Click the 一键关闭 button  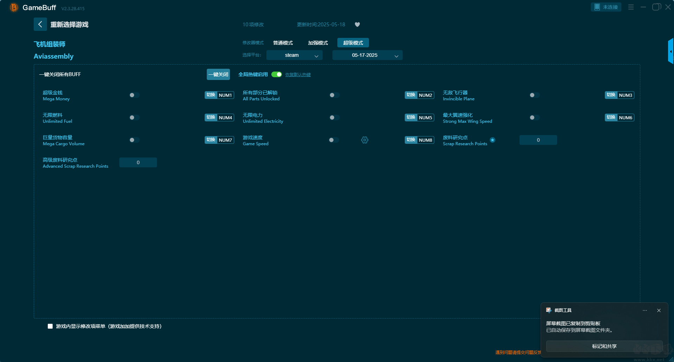click(218, 74)
